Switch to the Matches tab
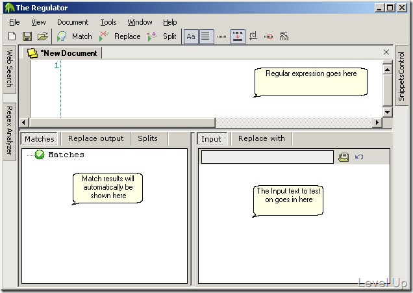Viewport: 413px width, 293px height. [40, 139]
